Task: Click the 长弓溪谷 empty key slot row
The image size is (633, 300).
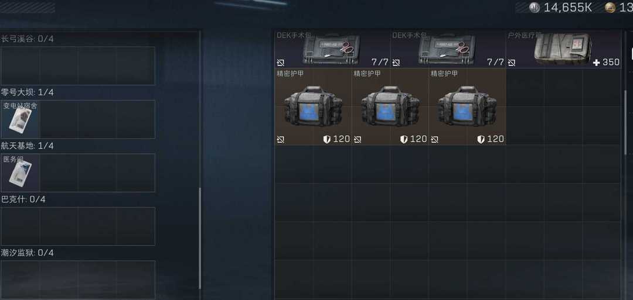Action: point(78,65)
